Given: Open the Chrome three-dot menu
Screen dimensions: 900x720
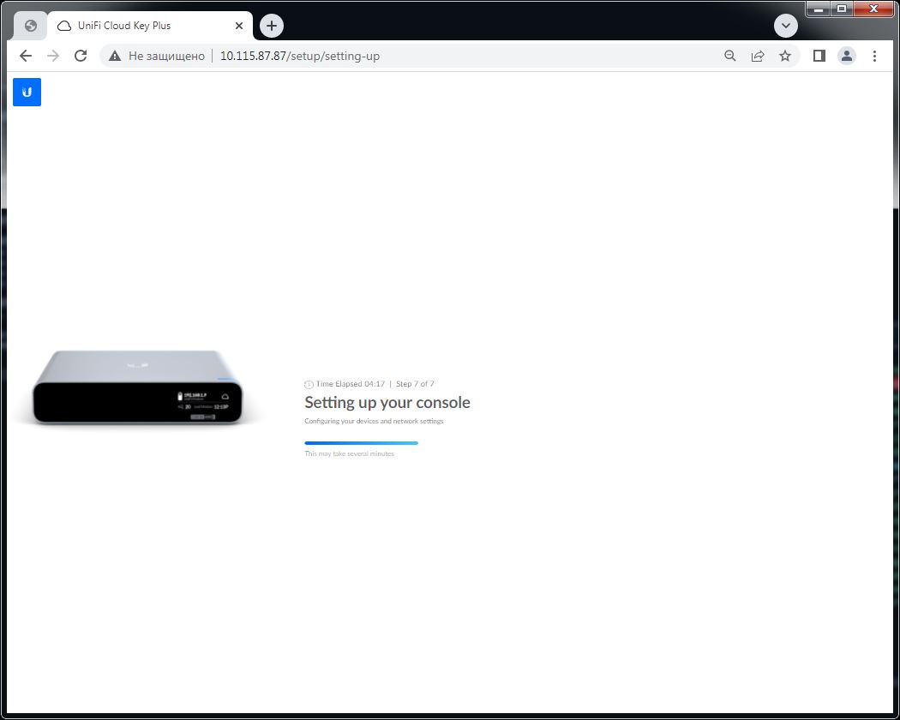Looking at the screenshot, I should point(874,56).
